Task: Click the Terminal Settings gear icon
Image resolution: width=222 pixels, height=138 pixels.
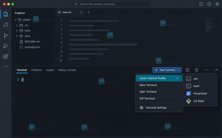Action: 142,108
